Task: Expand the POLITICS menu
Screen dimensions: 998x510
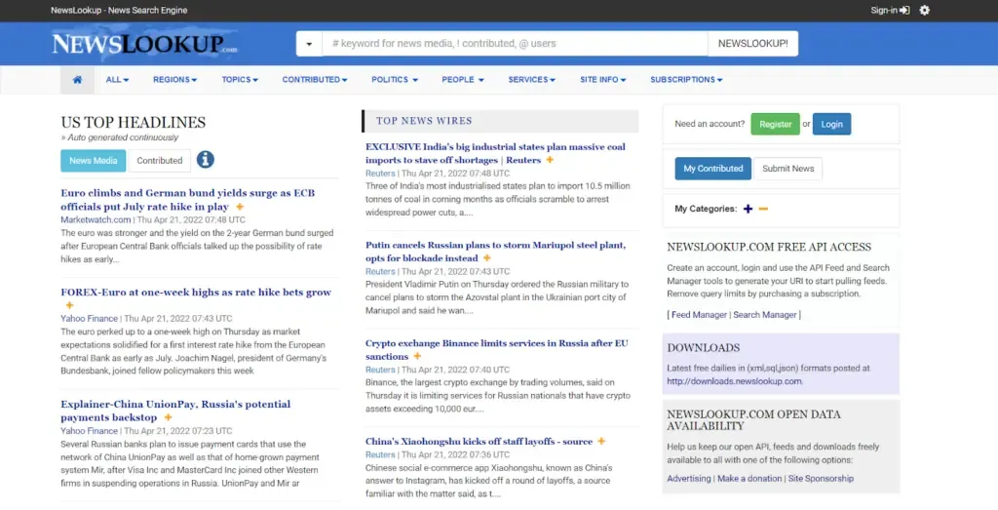Action: (x=395, y=80)
